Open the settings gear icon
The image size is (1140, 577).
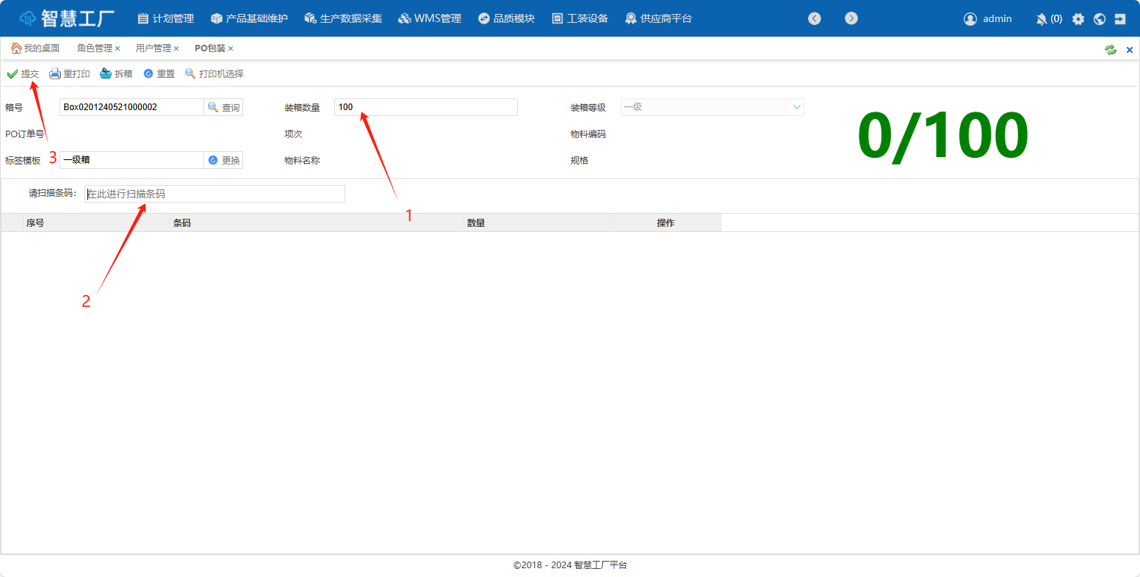[x=1078, y=19]
